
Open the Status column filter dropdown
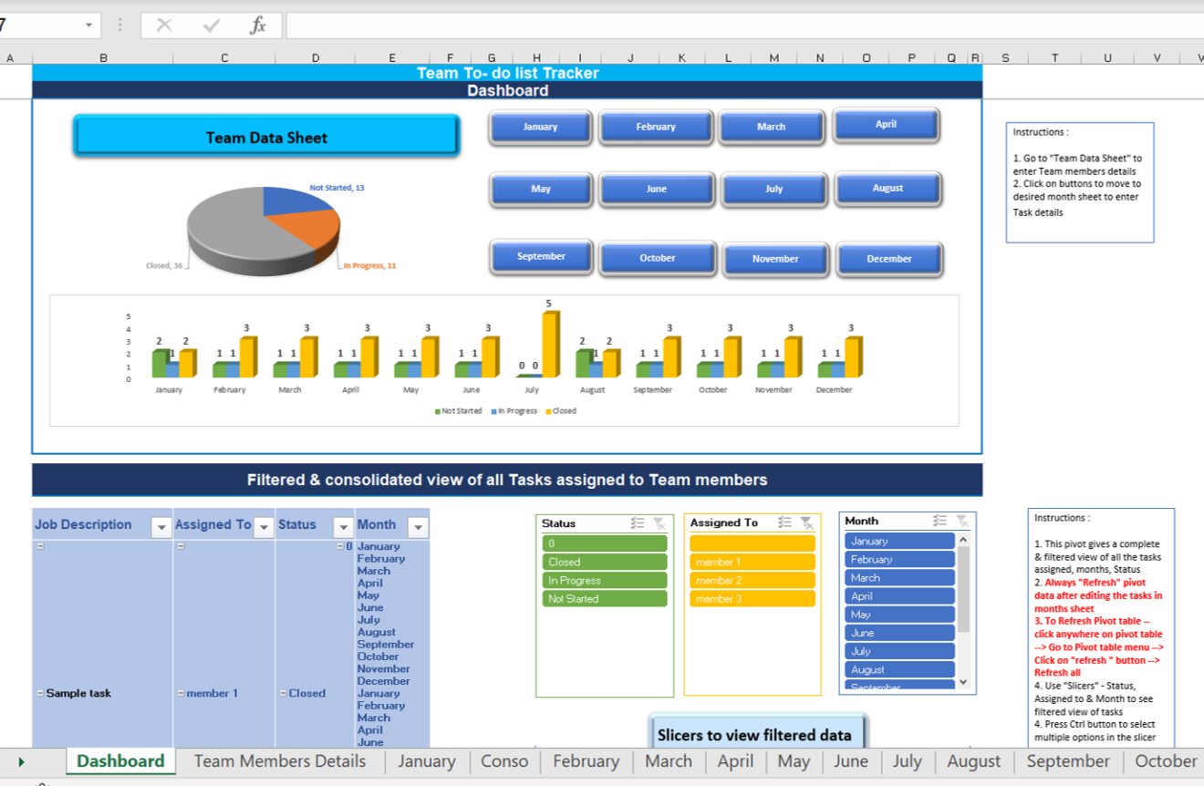(343, 527)
